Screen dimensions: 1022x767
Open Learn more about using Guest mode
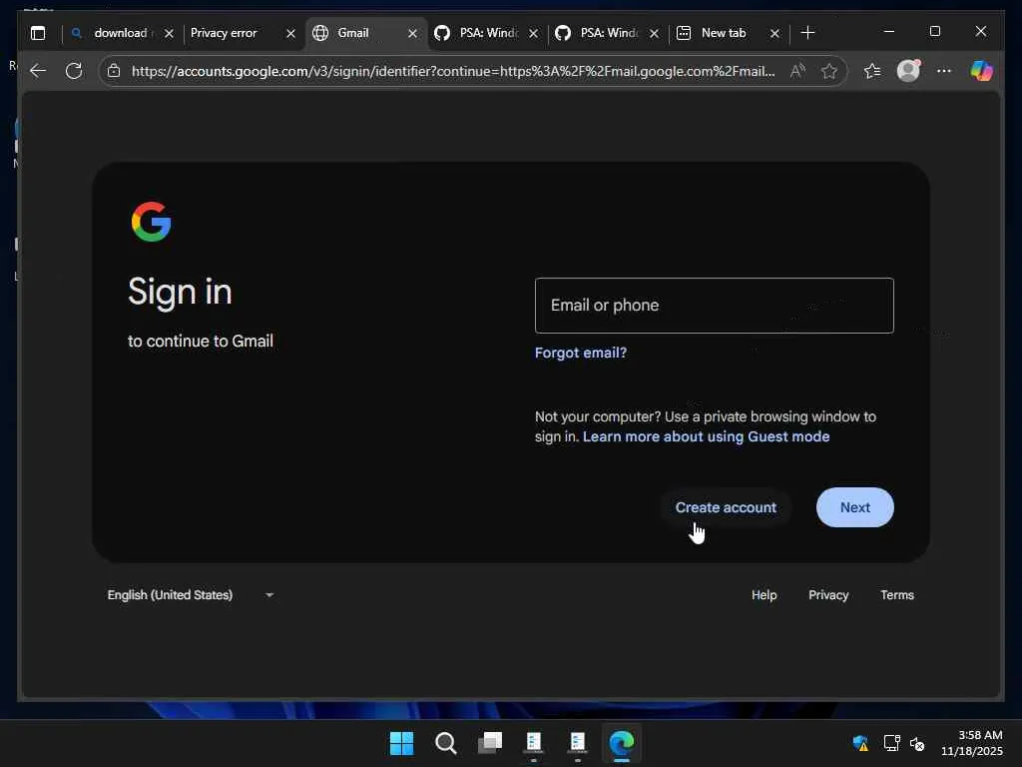pyautogui.click(x=706, y=436)
